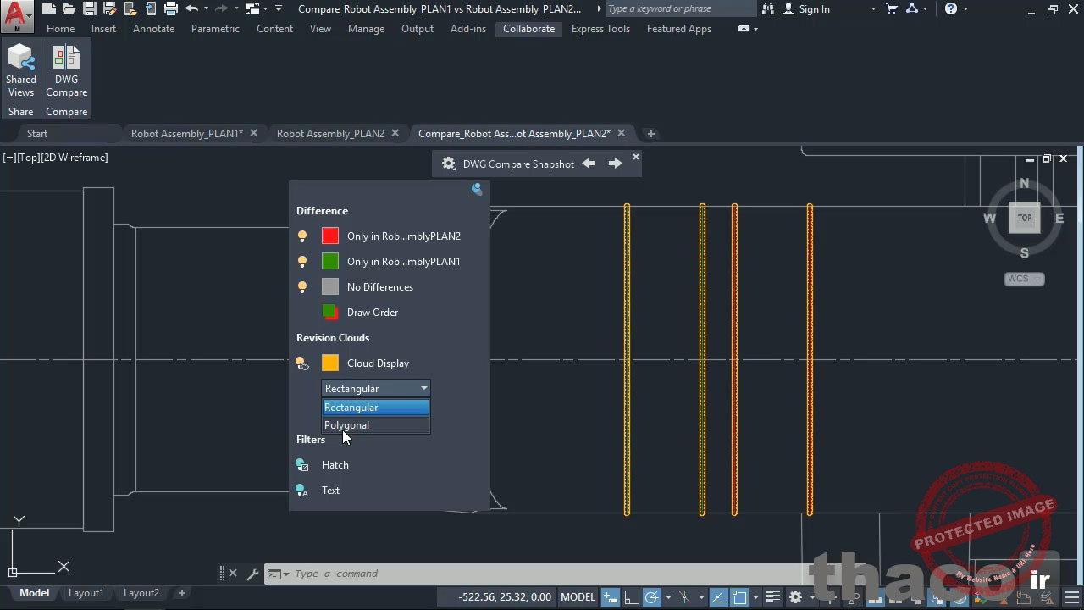
Task: Close the command line with X icon
Action: point(233,574)
